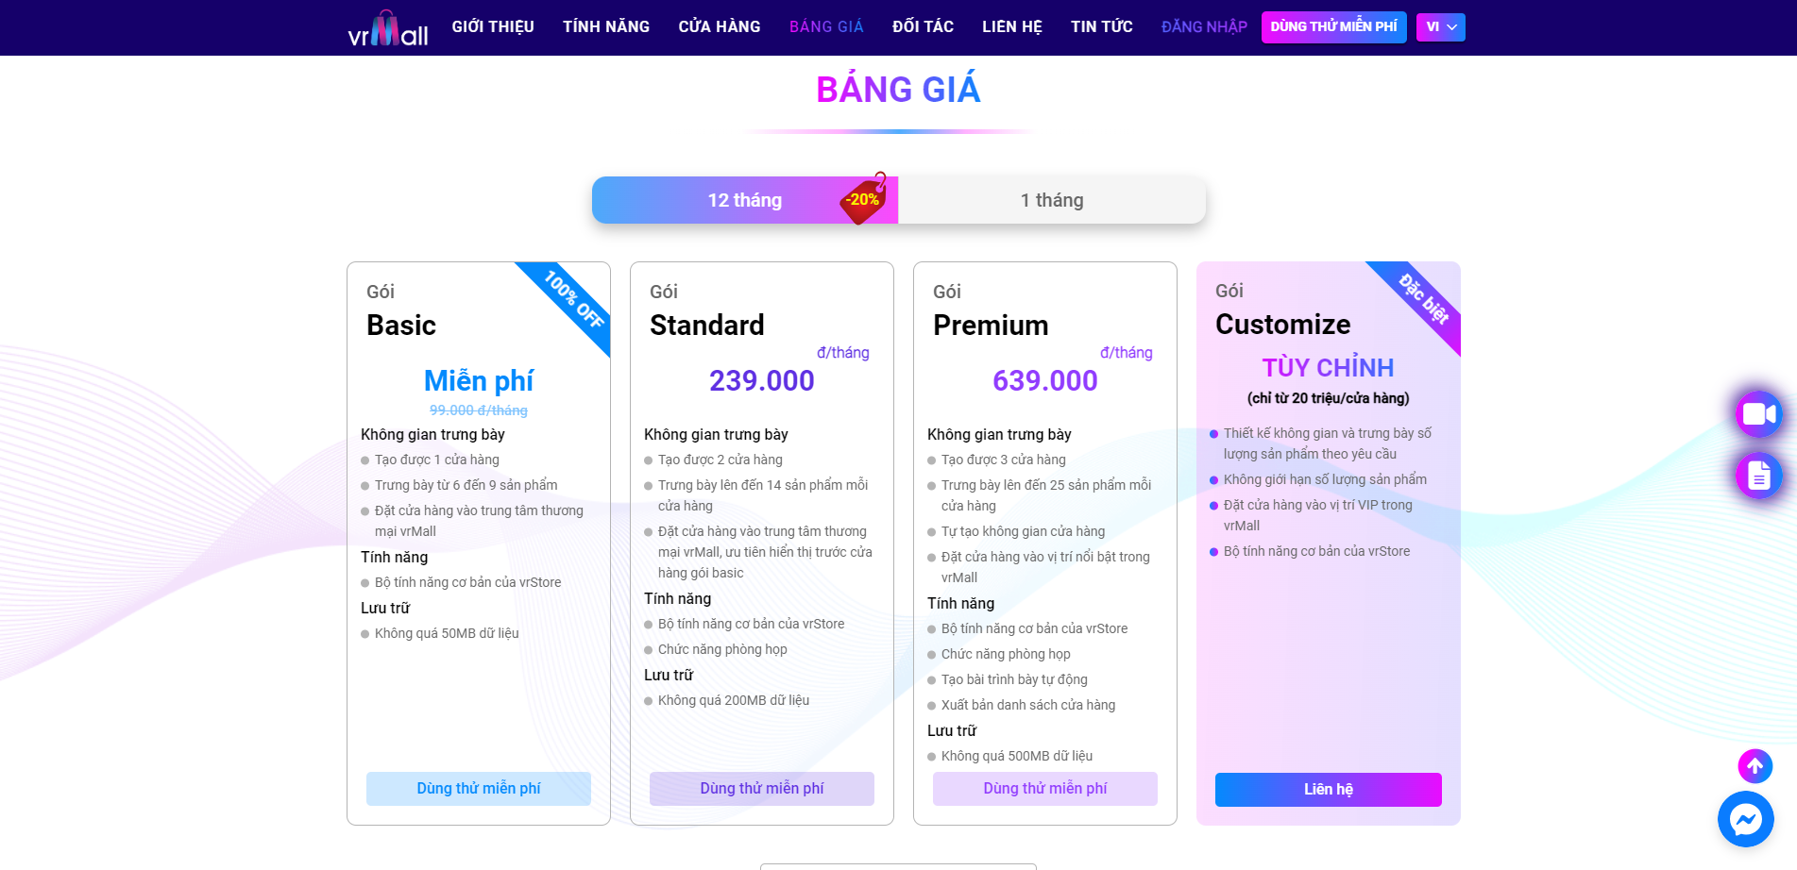
Task: Click the DÙNG THỬ MIỄN PHÍ header button
Action: coord(1333,27)
